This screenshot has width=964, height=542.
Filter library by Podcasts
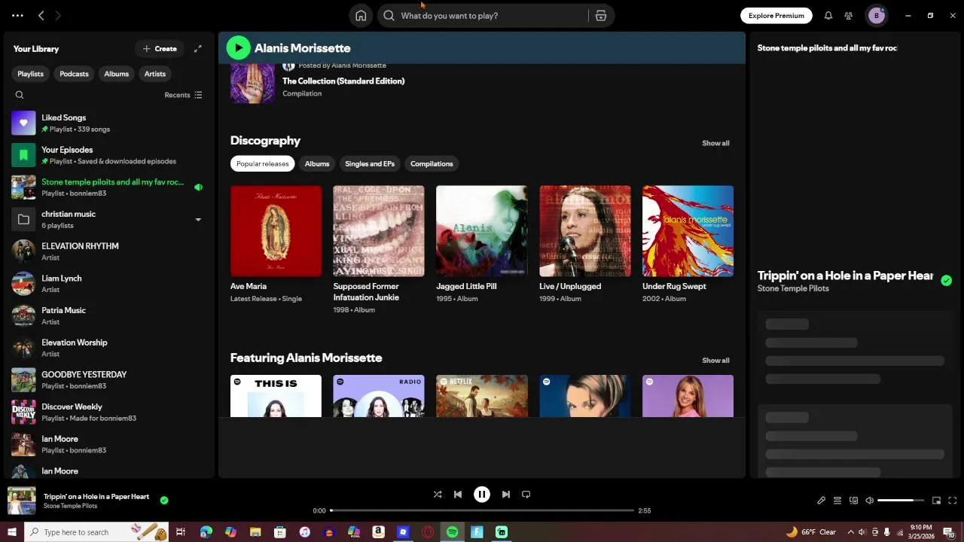(74, 74)
